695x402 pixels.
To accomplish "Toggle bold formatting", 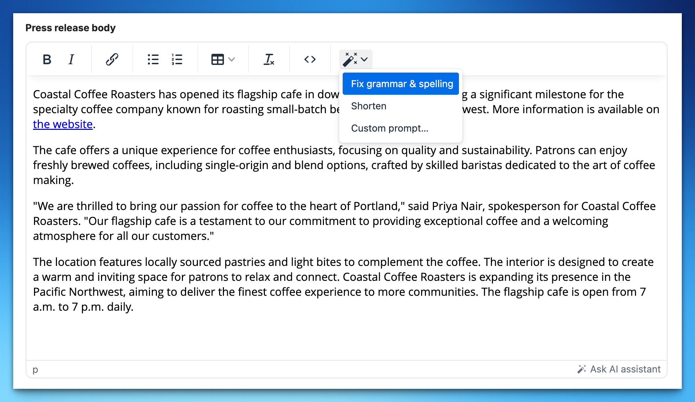I will pyautogui.click(x=47, y=59).
